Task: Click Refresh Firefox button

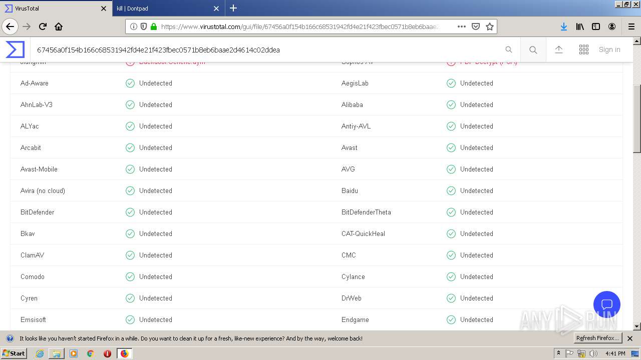Action: (x=597, y=338)
